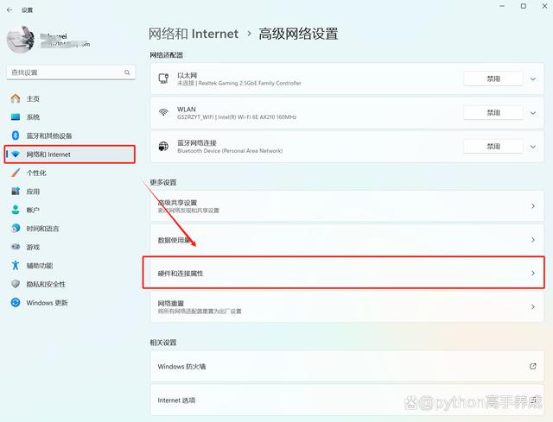Open 蓝牙和其他设备 sidebar entry
The image size is (553, 422).
point(70,135)
